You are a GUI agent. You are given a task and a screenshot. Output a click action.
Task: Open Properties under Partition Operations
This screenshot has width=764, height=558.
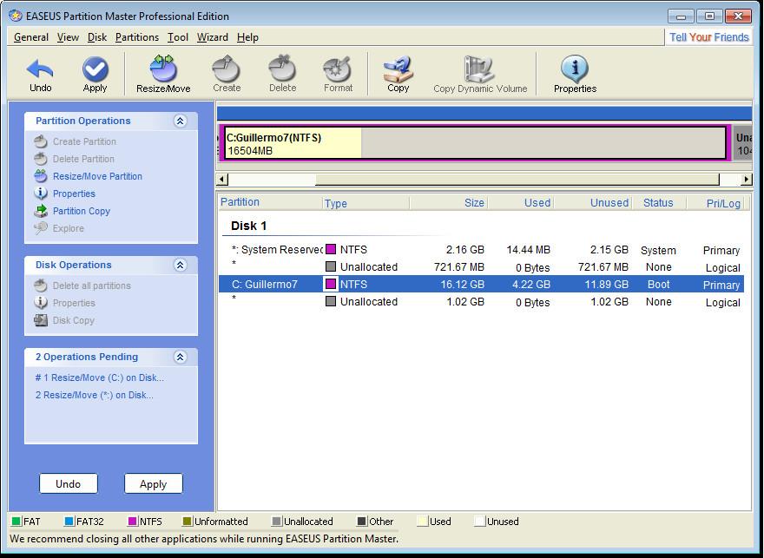click(x=74, y=194)
